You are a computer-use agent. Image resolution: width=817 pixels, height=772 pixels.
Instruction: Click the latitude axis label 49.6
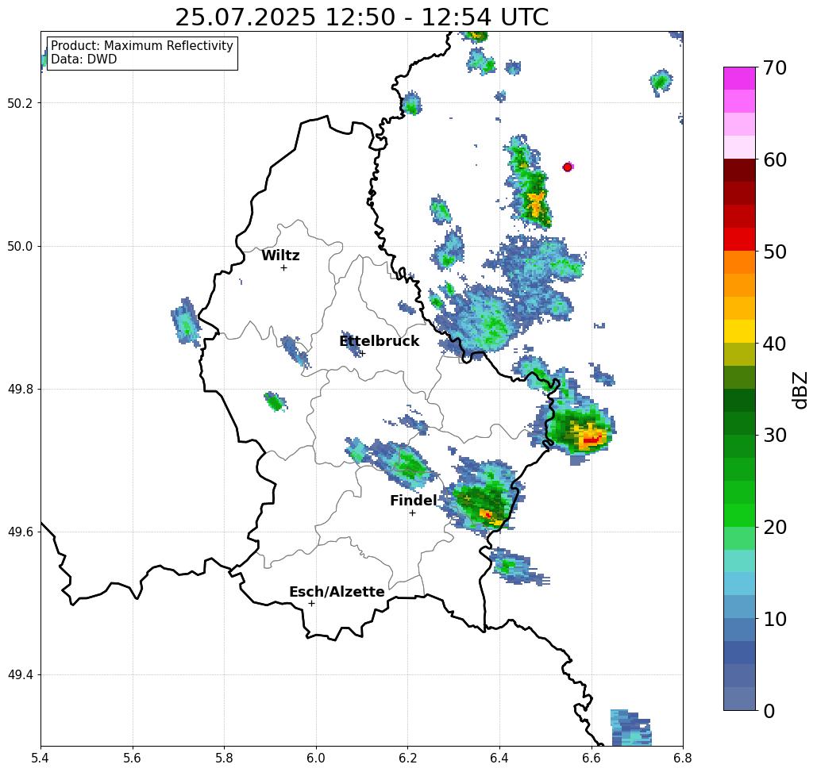coord(20,532)
